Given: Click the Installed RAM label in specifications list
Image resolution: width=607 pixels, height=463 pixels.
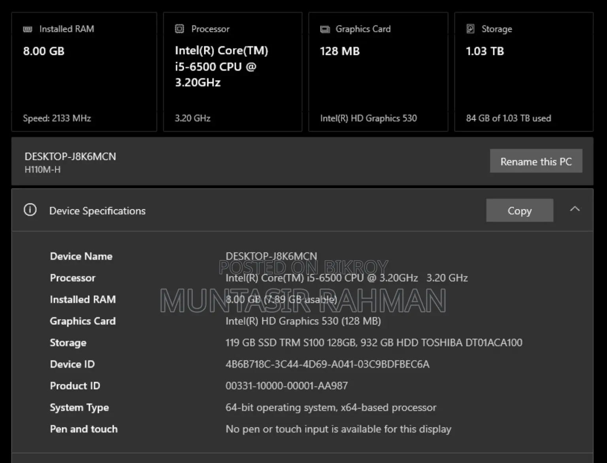Looking at the screenshot, I should coord(83,299).
